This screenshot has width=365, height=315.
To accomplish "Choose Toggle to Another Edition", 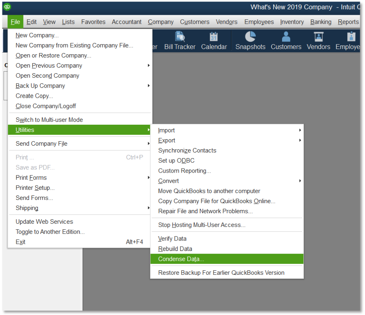I will pos(80,232).
